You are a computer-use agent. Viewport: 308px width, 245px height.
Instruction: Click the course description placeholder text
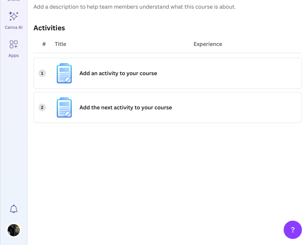(135, 7)
